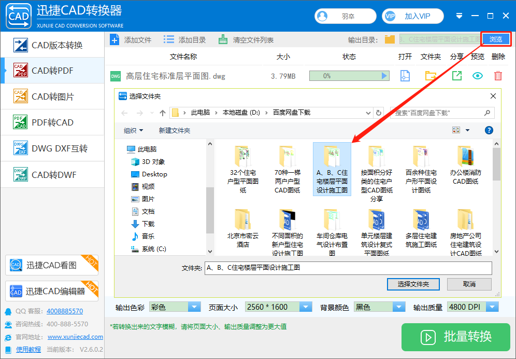This screenshot has width=516, height=359.
Task: Select 图片 in navigation tree
Action: [143, 199]
